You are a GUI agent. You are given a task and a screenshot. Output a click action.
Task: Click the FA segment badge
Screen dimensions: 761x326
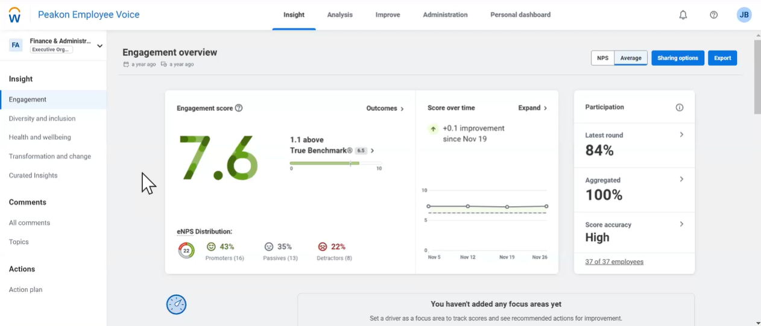(x=16, y=45)
